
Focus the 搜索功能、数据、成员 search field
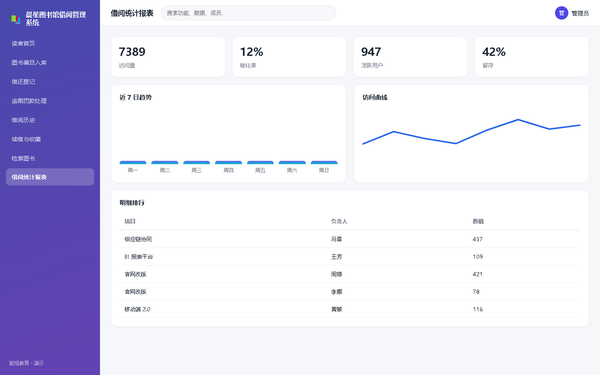[248, 13]
